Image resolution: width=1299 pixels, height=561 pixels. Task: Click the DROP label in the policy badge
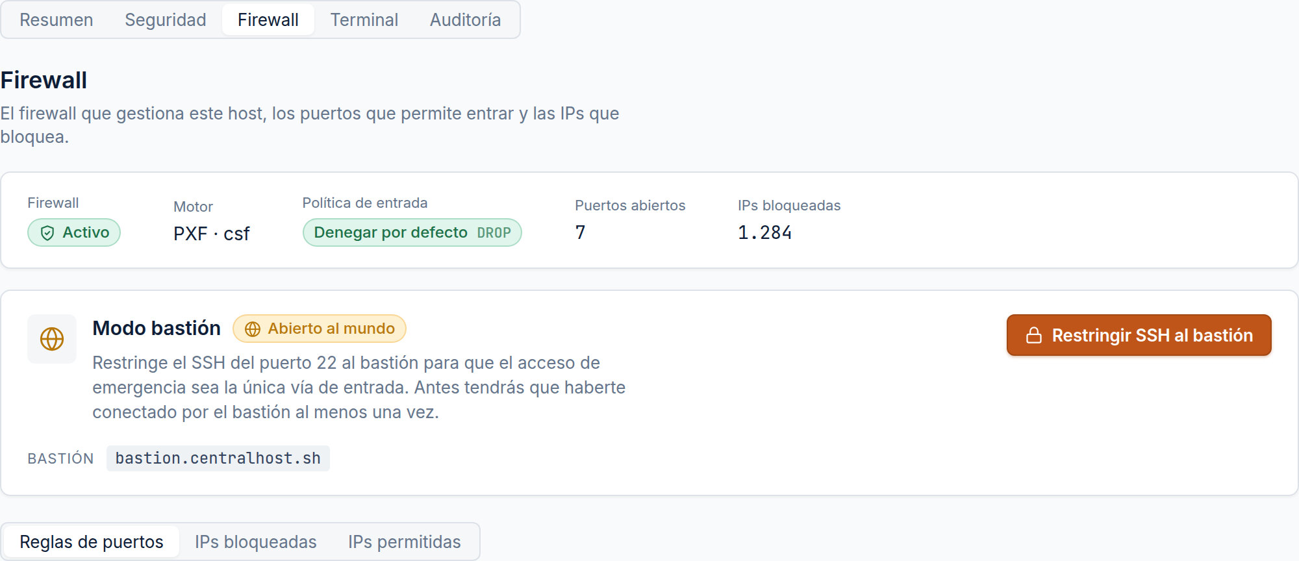tap(494, 232)
